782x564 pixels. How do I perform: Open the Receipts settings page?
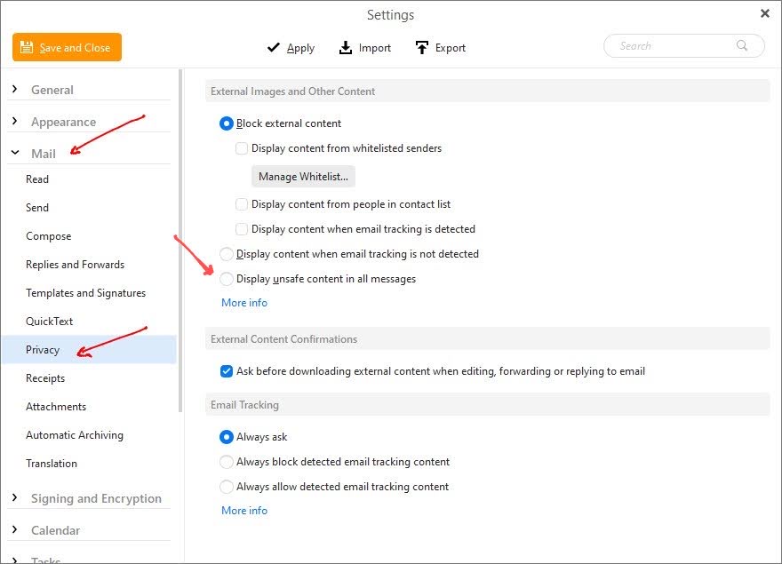tap(45, 378)
